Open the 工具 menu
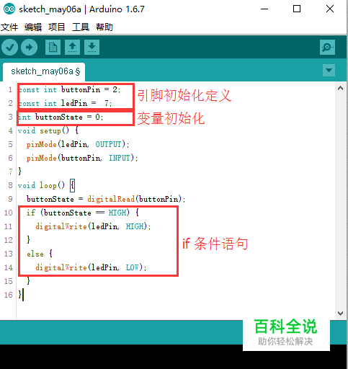Screen dimensions: 348x369 click(x=81, y=27)
